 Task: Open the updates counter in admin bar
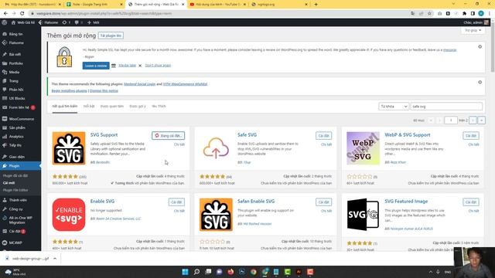67,22
